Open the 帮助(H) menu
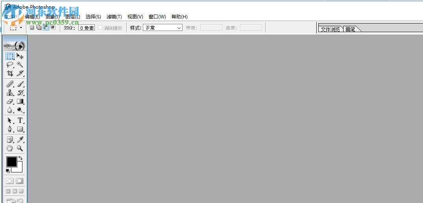This screenshot has width=423, height=203. coord(179,16)
